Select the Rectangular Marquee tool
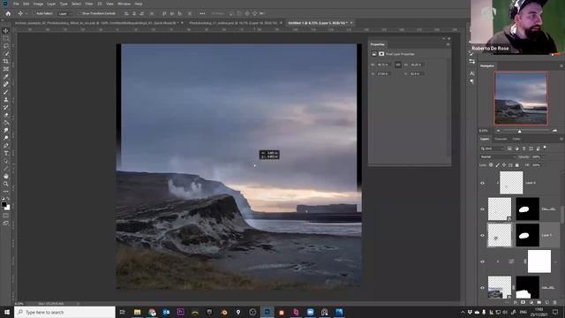Image resolution: width=565 pixels, height=318 pixels. tap(6, 38)
